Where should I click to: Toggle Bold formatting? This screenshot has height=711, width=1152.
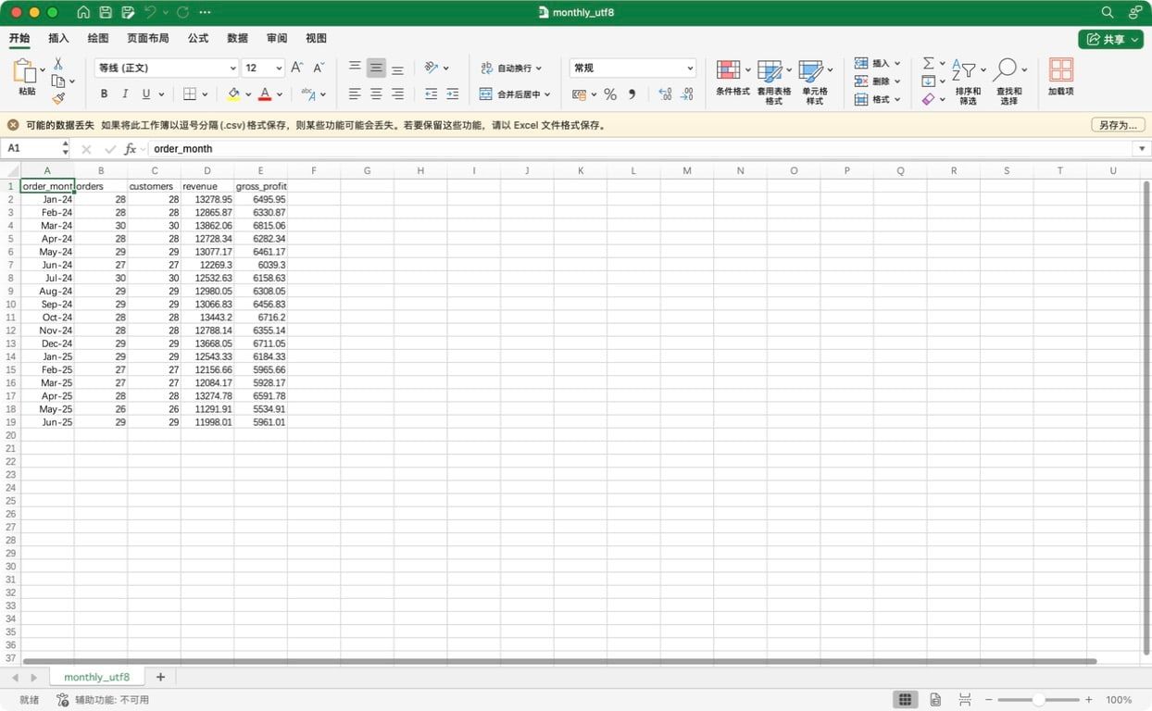click(x=104, y=94)
